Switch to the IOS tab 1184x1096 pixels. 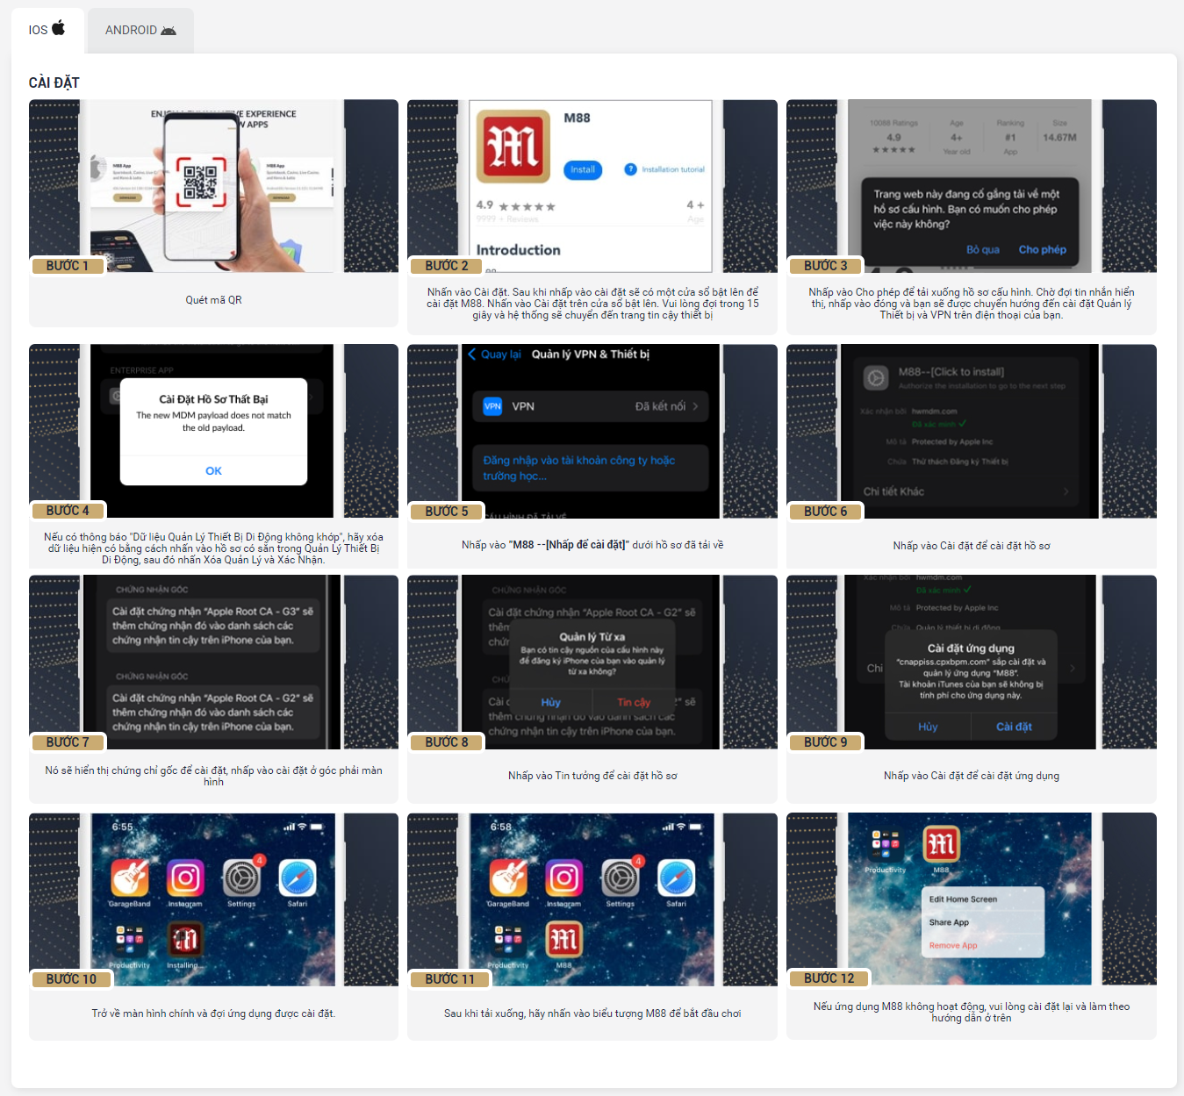tap(47, 30)
